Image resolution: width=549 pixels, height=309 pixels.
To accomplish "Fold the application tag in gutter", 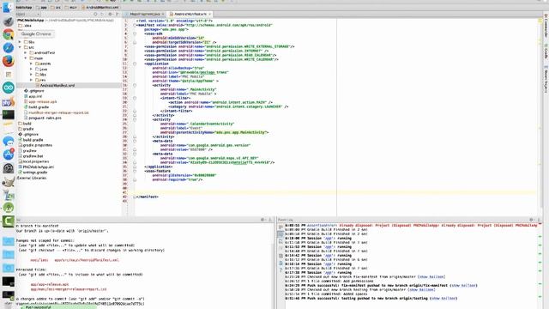I will coord(135,64).
